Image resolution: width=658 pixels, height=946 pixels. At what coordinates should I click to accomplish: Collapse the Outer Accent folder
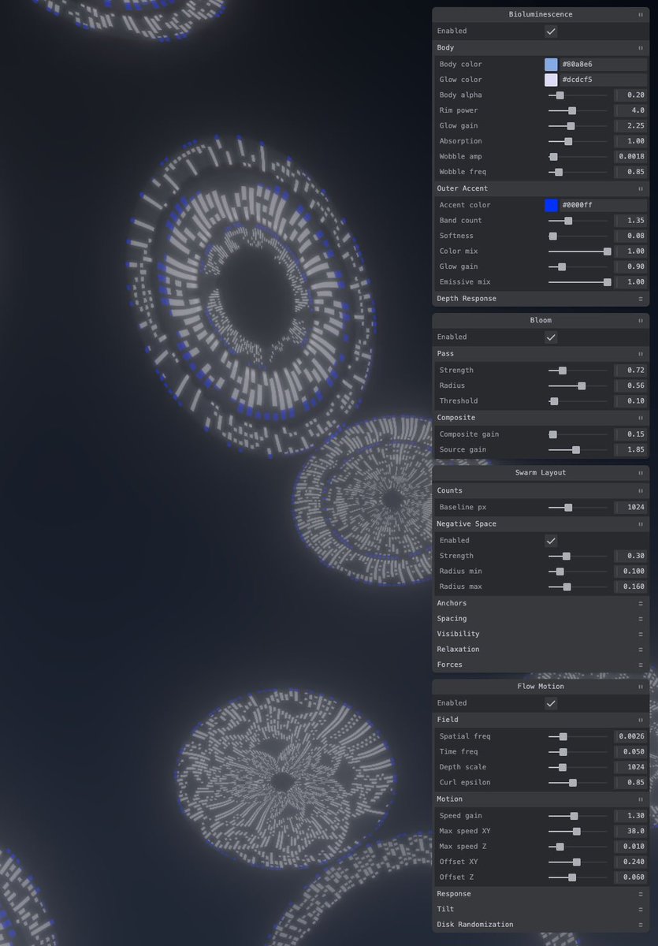541,188
